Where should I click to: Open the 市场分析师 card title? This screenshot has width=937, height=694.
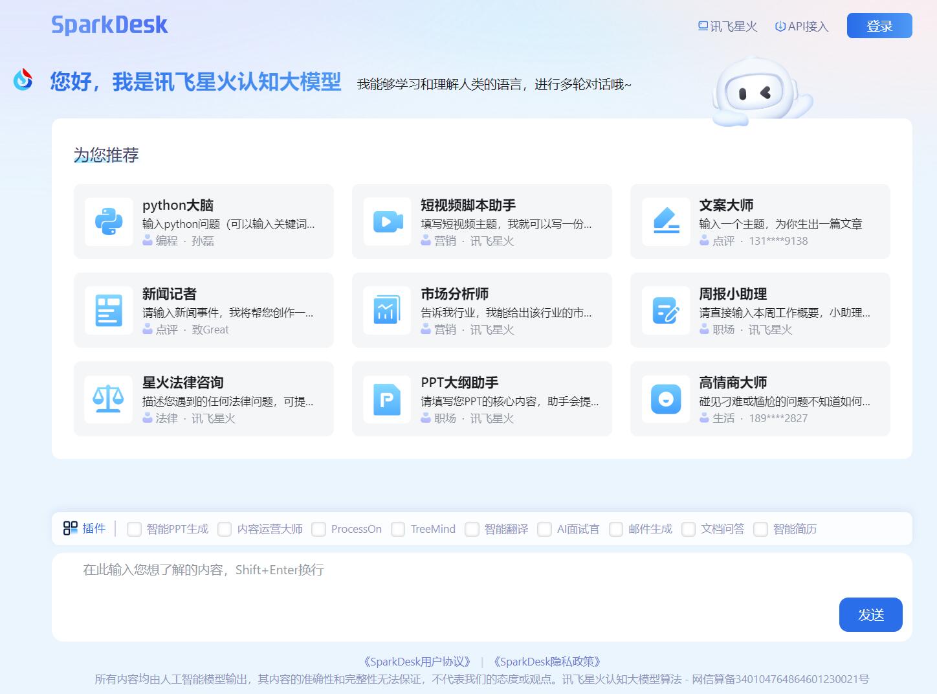click(x=455, y=294)
